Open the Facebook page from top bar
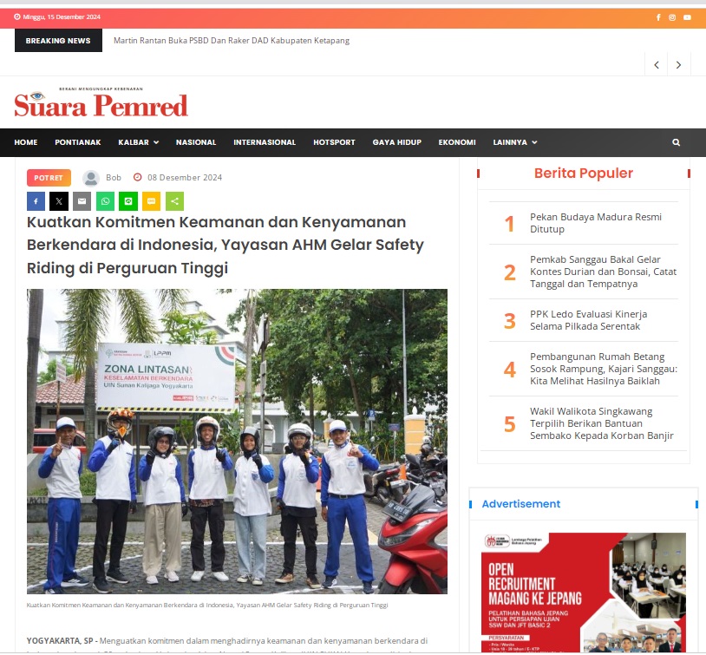This screenshot has width=706, height=655. (658, 17)
